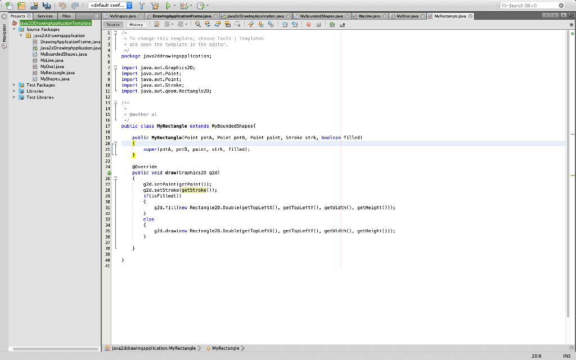Toggle highlight search in editor toolbar

(x=228, y=25)
